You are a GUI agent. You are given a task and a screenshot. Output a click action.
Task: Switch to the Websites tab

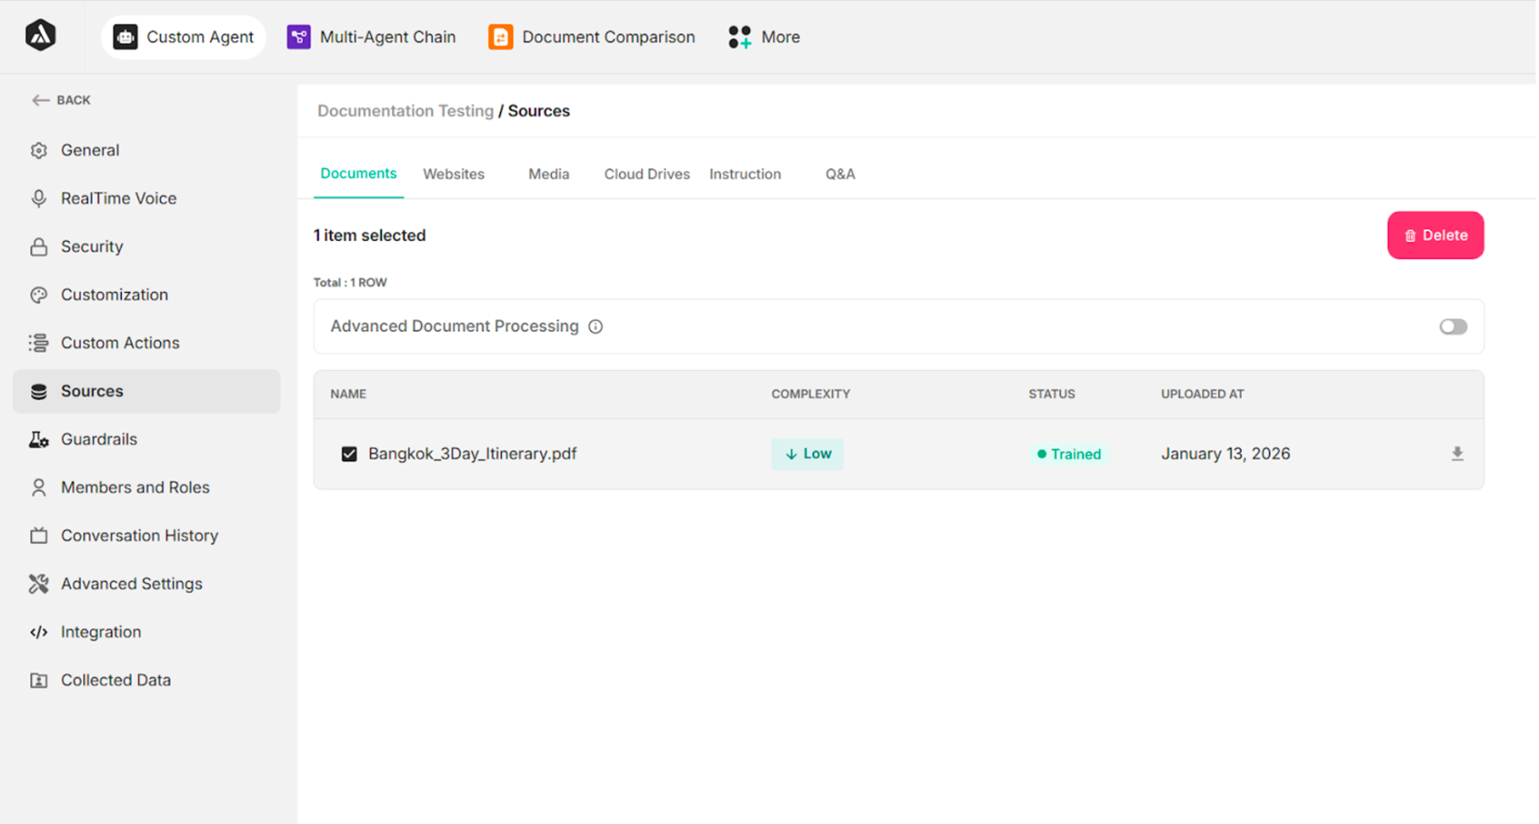tap(453, 174)
